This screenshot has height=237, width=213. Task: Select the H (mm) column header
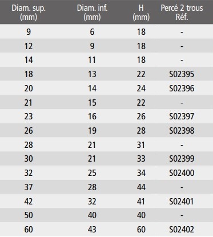pos(141,13)
